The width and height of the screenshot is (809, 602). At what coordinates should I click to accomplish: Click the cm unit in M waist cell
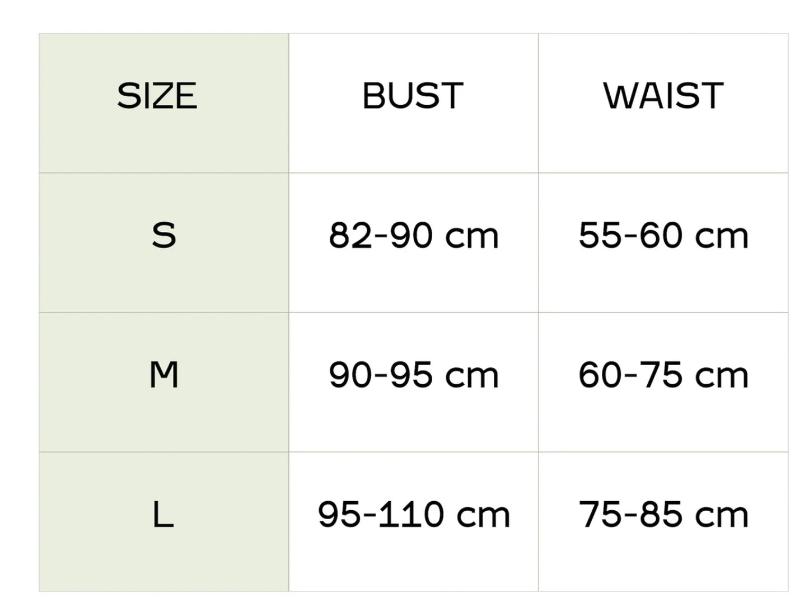[x=721, y=376]
